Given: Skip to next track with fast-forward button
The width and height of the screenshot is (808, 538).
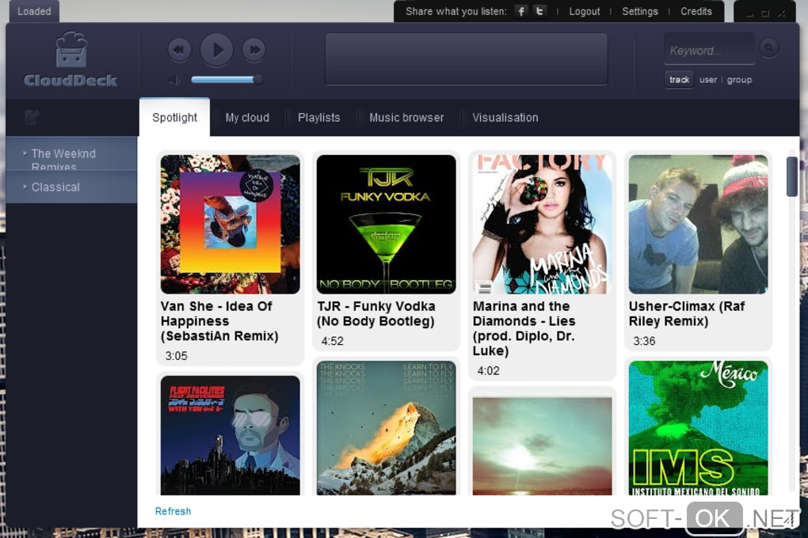Looking at the screenshot, I should click(254, 50).
